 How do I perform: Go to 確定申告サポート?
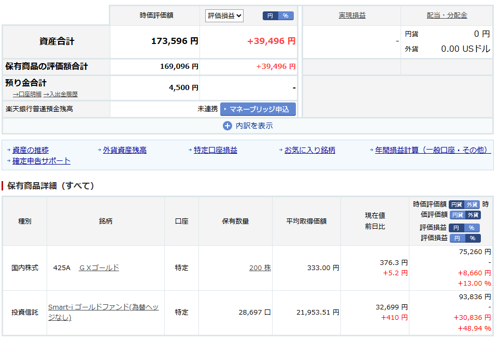[41, 161]
